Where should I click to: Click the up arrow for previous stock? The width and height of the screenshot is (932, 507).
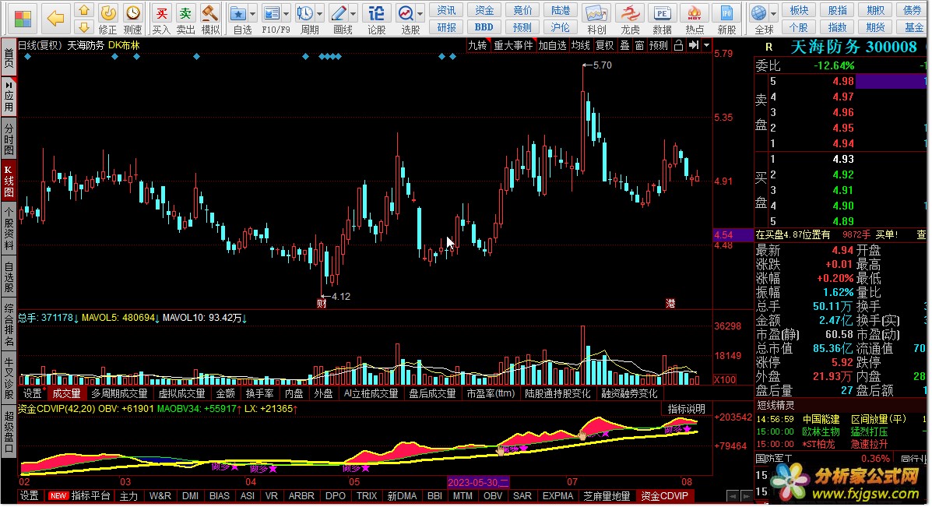tap(84, 10)
